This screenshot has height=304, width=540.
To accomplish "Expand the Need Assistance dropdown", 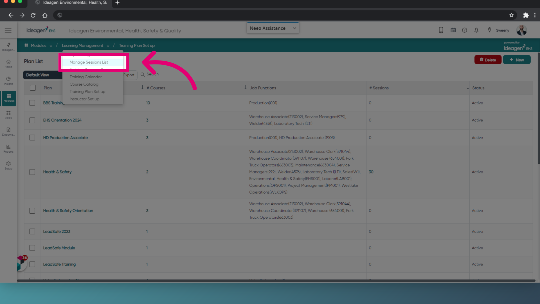I will tap(273, 28).
